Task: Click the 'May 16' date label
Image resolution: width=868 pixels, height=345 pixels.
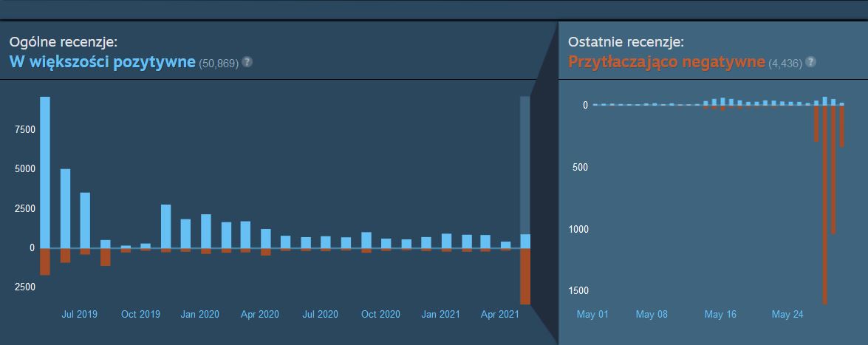Action: pos(720,314)
